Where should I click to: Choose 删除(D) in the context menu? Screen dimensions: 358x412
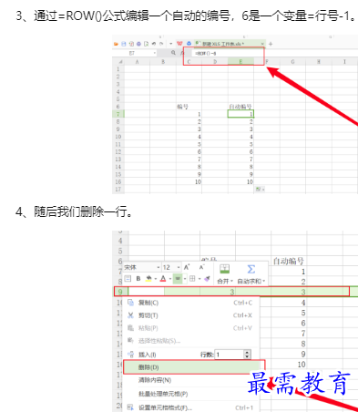coord(194,367)
